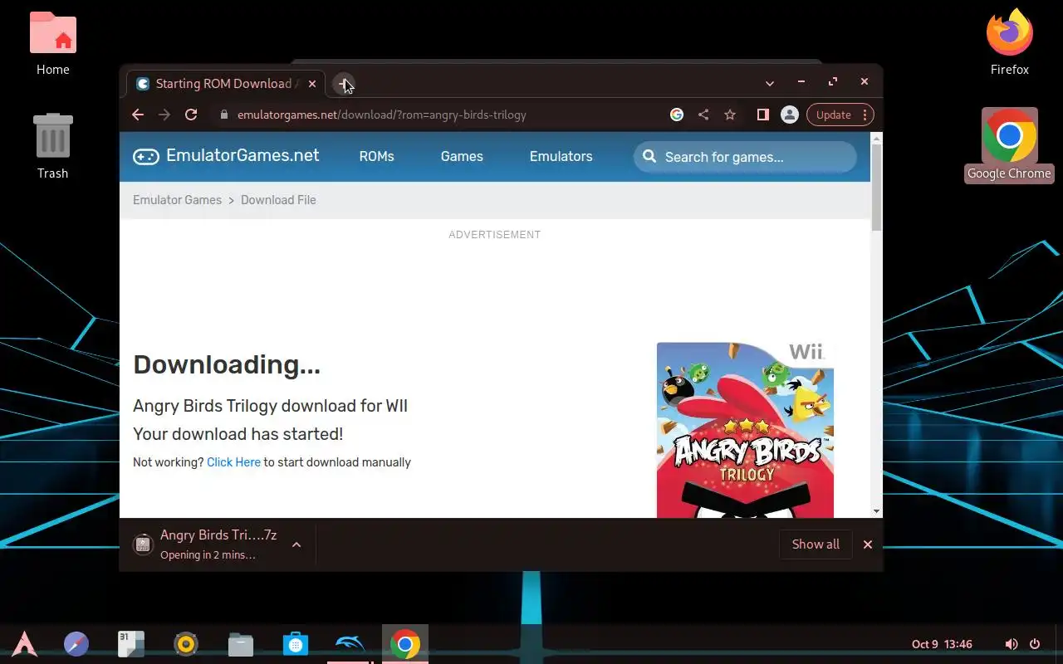The width and height of the screenshot is (1063, 664).
Task: Open the calendar notes app in taskbar
Action: [x=131, y=644]
